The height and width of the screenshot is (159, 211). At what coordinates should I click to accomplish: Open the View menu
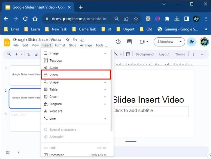pos(35,45)
